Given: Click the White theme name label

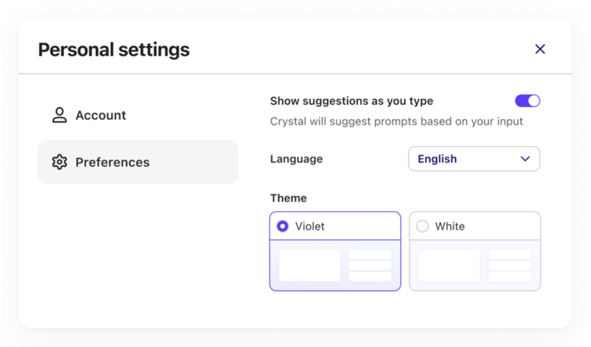Looking at the screenshot, I should click(450, 226).
